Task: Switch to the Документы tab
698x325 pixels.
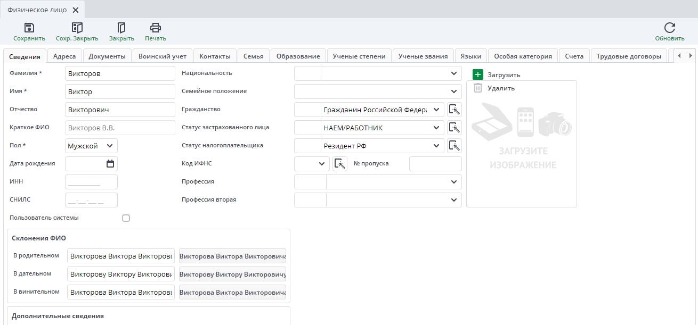Action: point(107,56)
